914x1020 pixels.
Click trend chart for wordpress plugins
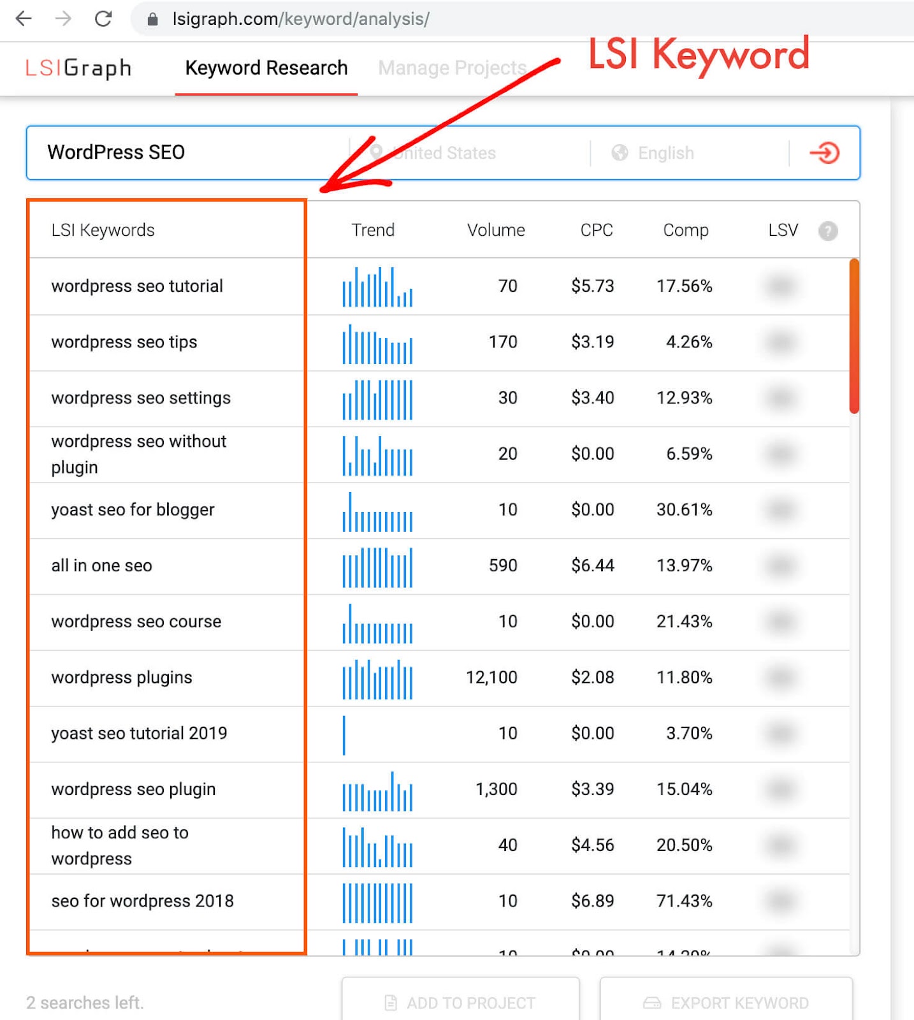pos(377,679)
